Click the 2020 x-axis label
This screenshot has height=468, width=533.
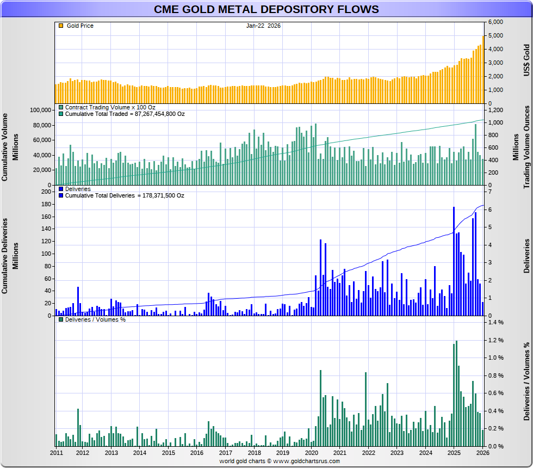311,453
